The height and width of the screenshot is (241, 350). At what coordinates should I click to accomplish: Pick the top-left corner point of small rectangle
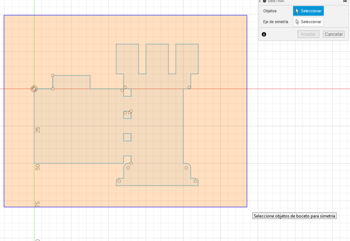tap(53, 76)
